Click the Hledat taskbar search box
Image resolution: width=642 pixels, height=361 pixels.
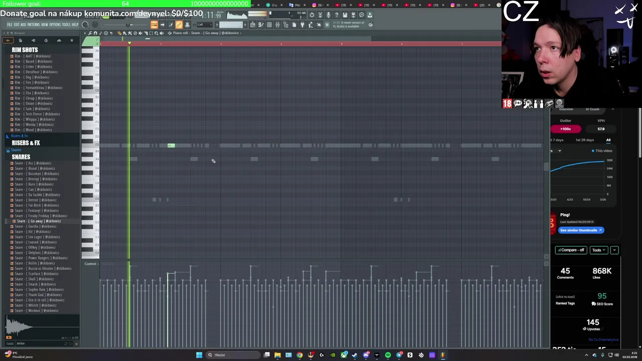(x=233, y=355)
